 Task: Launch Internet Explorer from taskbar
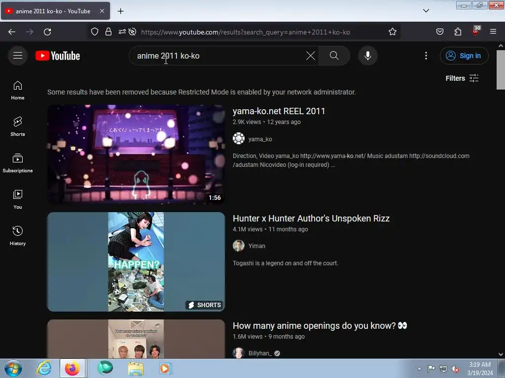[x=44, y=368]
